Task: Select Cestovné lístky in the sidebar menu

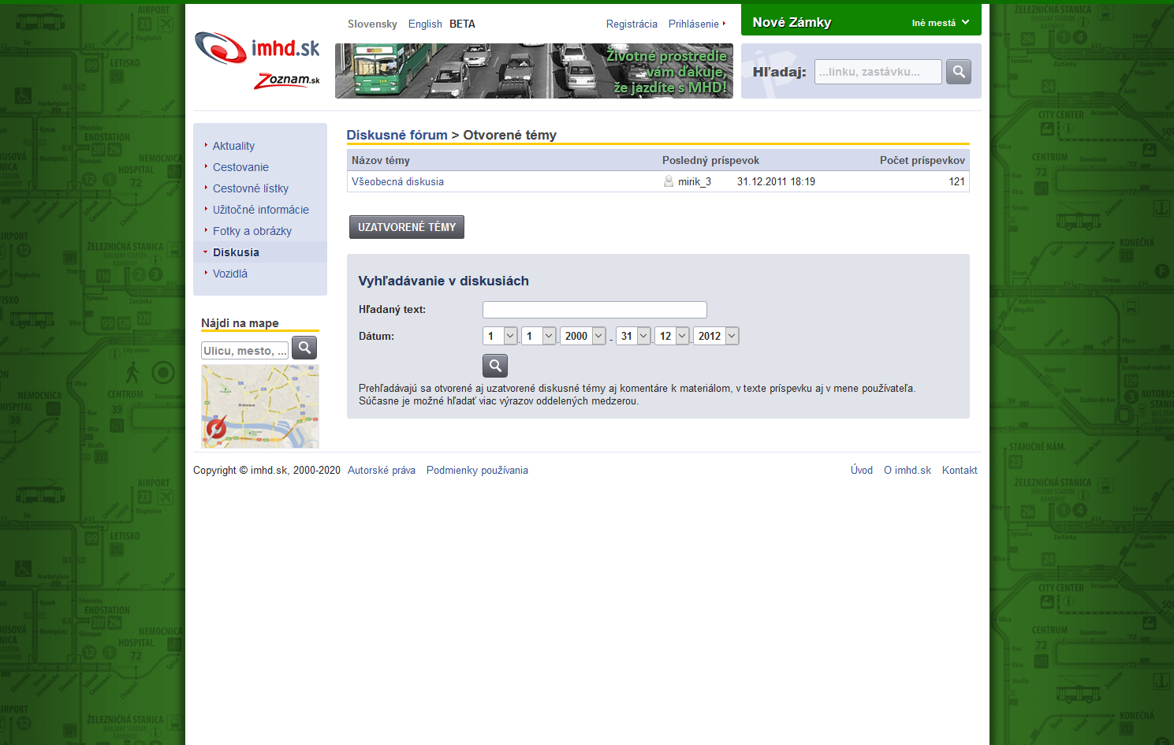Action: point(251,188)
